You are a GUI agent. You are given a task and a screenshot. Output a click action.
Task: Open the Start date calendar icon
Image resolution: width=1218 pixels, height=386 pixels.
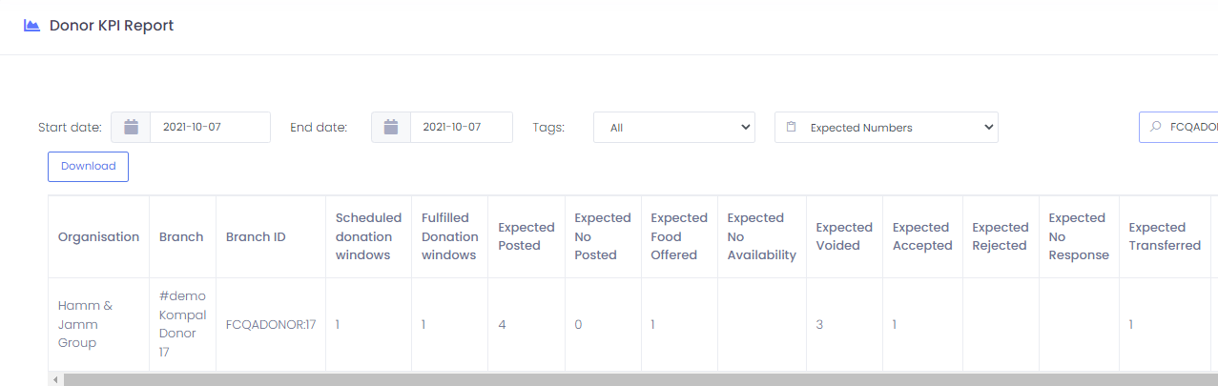132,127
